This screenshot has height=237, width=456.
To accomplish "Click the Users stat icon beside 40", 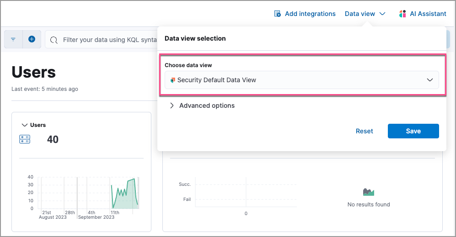I will (25, 139).
